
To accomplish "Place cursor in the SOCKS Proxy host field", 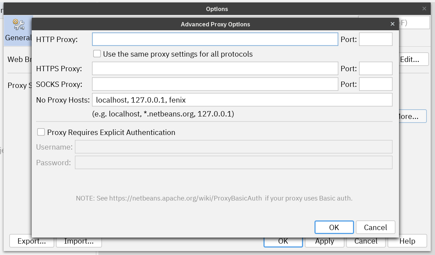I will pyautogui.click(x=215, y=84).
